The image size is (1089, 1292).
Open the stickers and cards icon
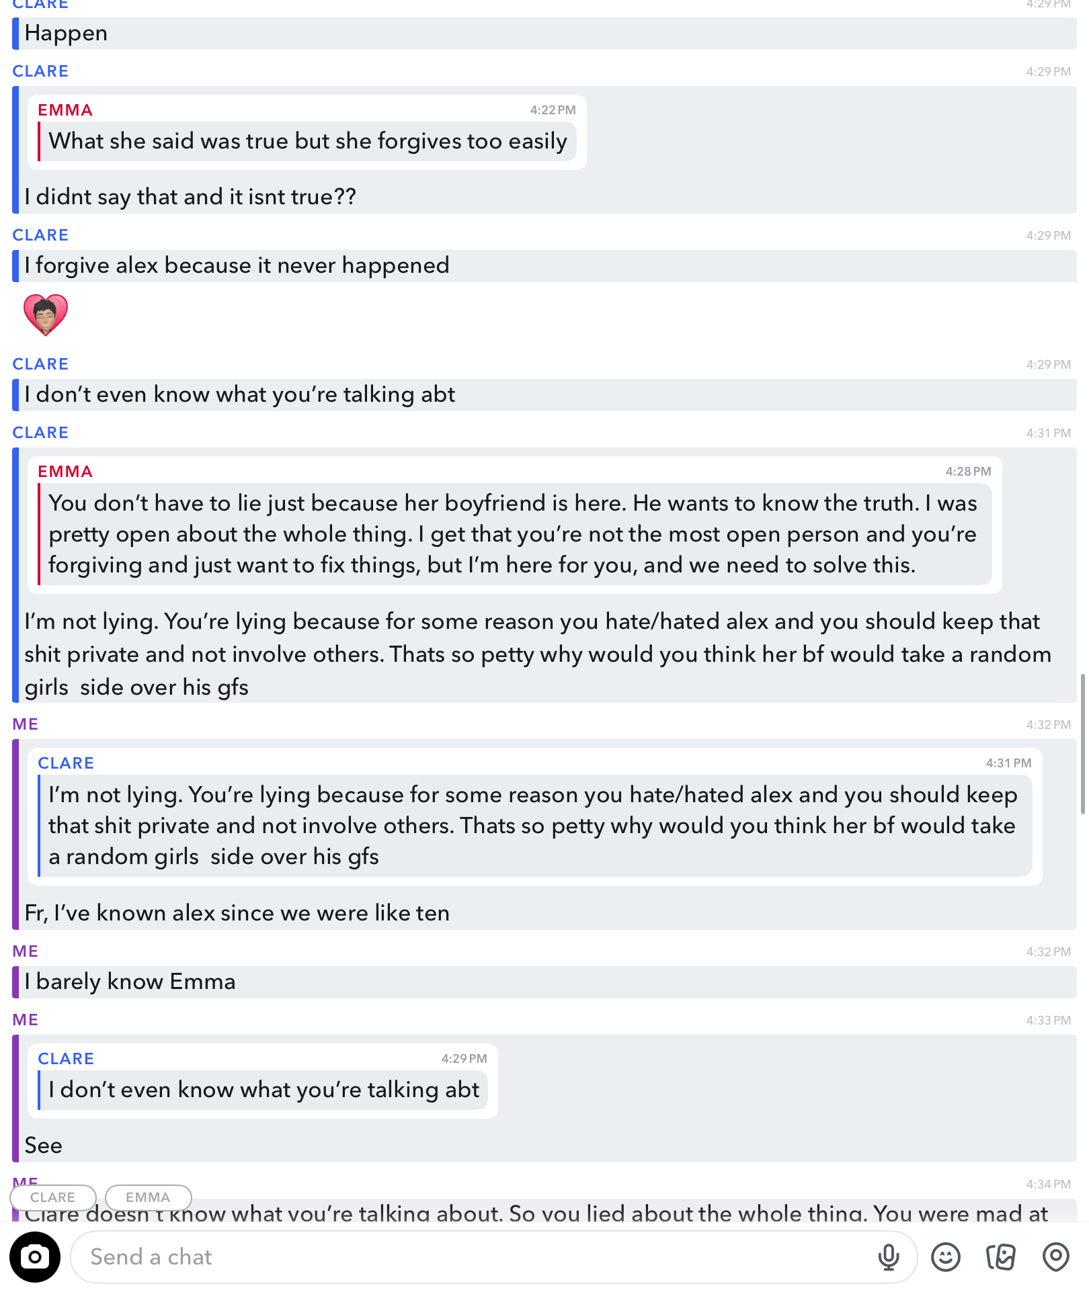tap(1000, 1256)
